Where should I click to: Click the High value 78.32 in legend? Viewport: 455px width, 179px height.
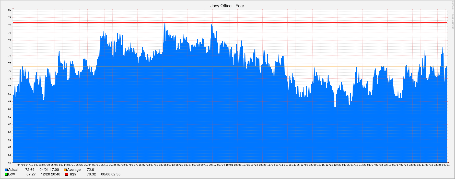click(x=91, y=174)
